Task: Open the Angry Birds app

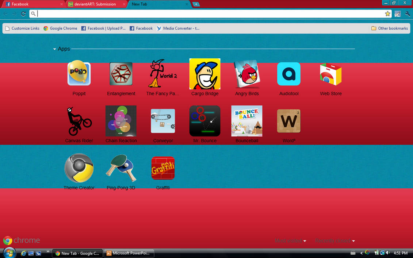Action: [x=247, y=74]
